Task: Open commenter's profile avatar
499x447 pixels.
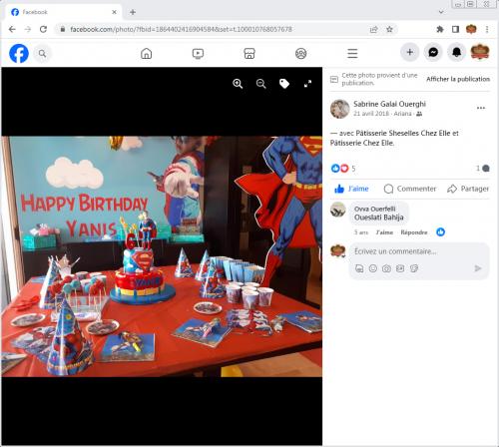Action: click(338, 210)
